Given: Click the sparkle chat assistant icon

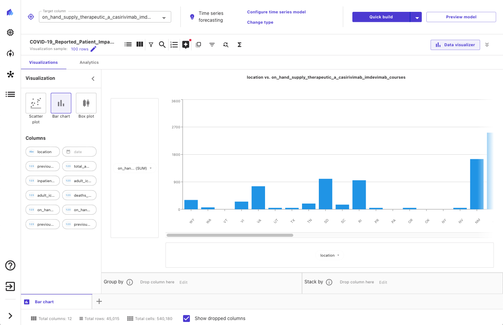Looking at the screenshot, I should point(186,45).
